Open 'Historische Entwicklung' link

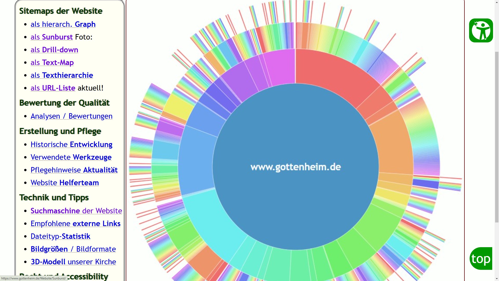point(71,144)
